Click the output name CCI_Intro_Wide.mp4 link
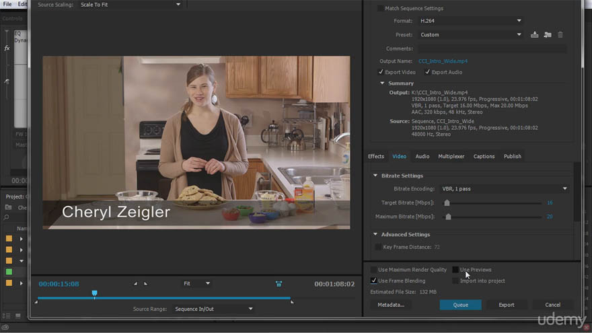Viewport: 592px width, 333px height. click(x=443, y=61)
